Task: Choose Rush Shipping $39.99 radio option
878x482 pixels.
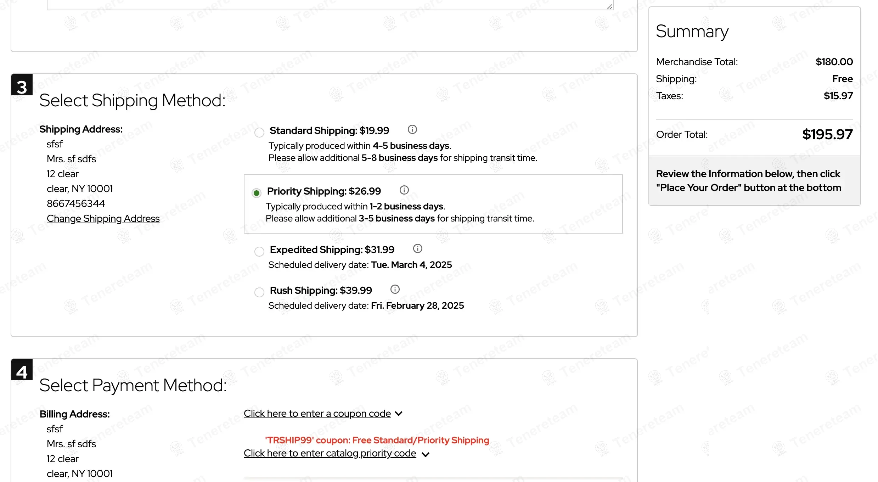Action: pos(259,292)
